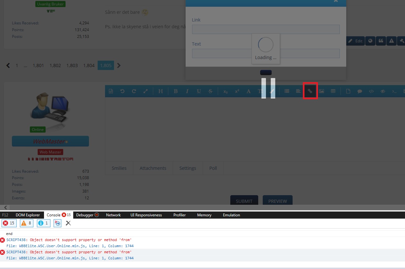Click the Preview button
The image size is (405, 269).
[277, 201]
